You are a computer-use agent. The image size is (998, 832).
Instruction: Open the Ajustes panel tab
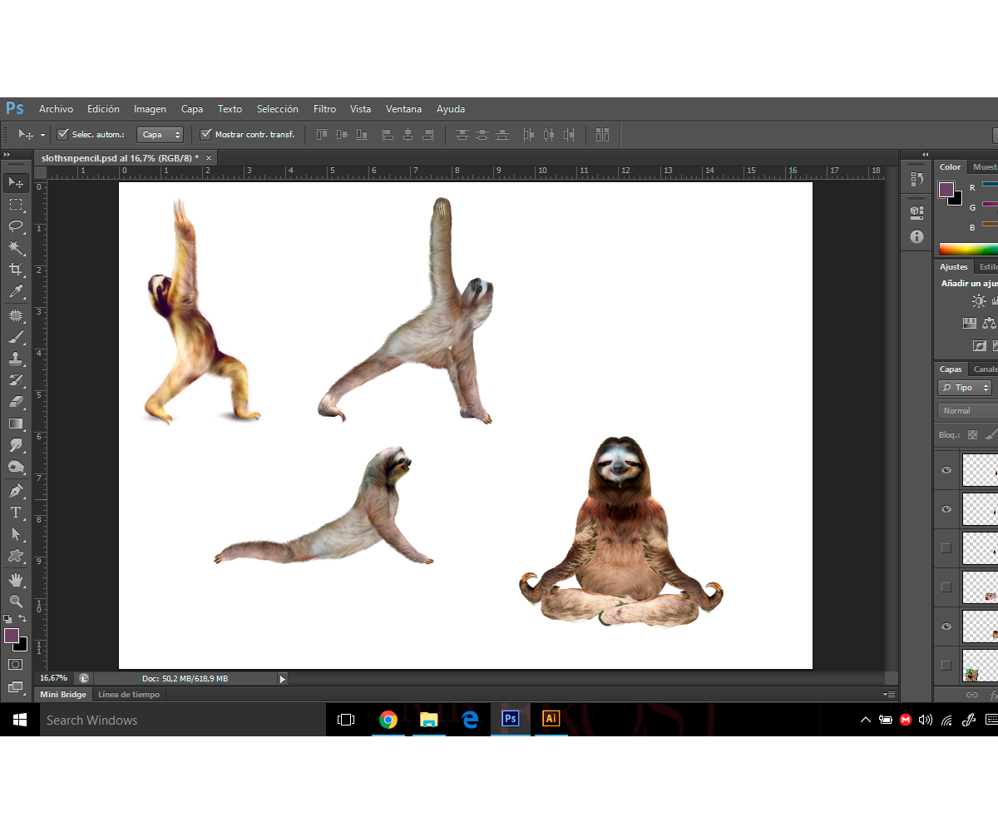pos(953,267)
